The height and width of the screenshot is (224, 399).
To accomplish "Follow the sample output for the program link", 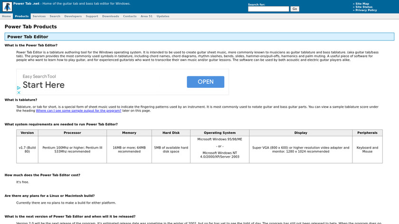I will coord(79,111).
